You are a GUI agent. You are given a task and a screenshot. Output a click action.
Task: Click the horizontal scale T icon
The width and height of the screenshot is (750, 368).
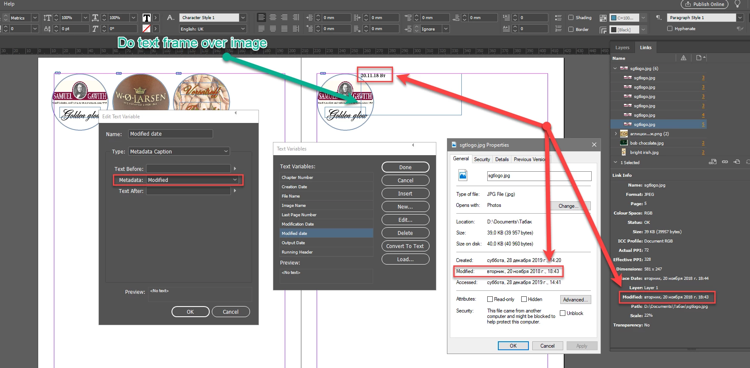[x=95, y=18]
